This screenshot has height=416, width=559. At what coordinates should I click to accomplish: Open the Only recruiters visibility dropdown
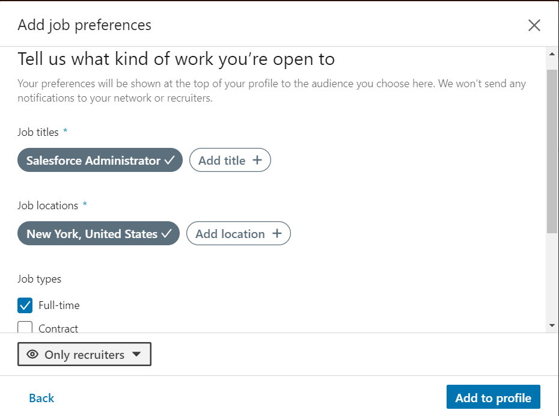(84, 355)
